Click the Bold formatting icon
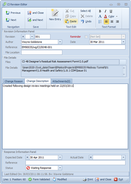Image resolution: width=131 pixels, height=184 pixels. (100, 11)
